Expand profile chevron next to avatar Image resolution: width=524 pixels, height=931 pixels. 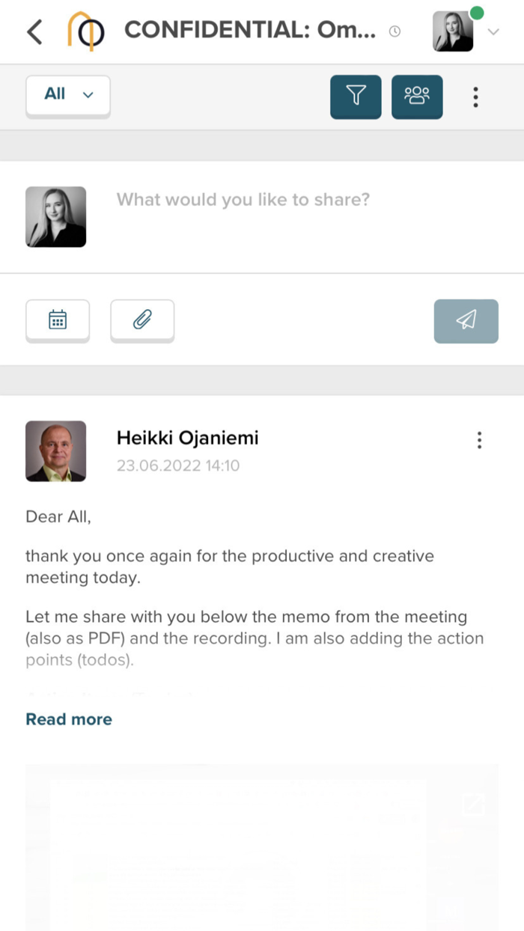[493, 31]
